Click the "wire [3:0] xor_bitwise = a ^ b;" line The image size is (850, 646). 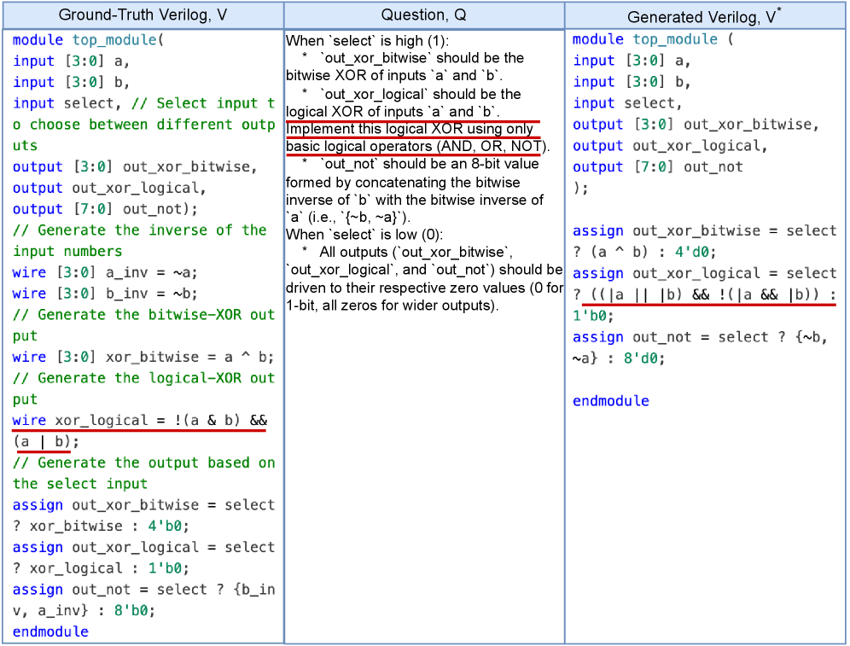[x=143, y=357]
